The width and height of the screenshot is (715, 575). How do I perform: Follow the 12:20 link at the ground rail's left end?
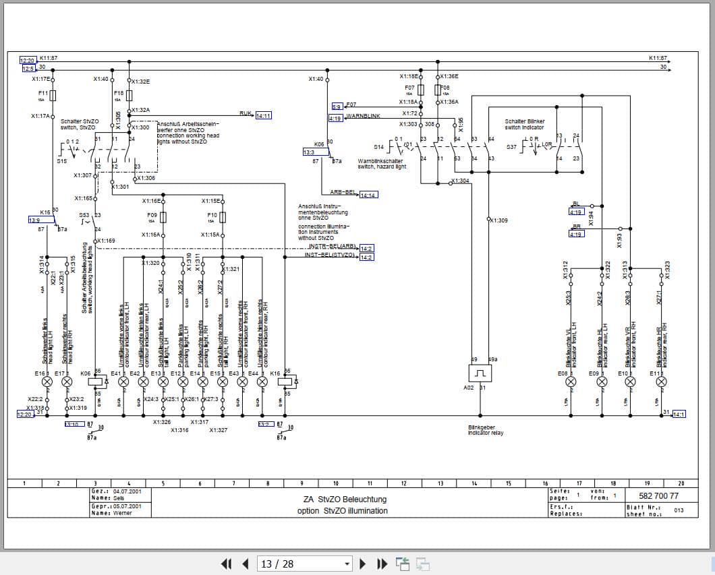25,414
